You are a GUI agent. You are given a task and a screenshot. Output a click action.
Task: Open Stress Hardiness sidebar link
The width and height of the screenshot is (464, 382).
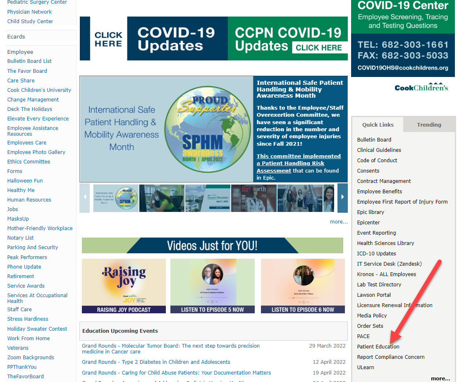coord(28,319)
